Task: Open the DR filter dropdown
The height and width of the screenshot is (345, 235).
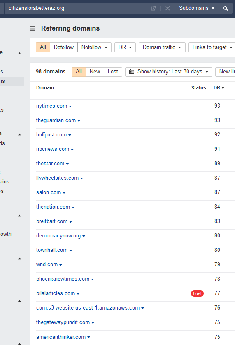Action: coord(125,47)
